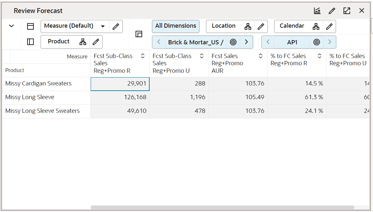Edit the Measure dimension with pencil

tap(116, 26)
